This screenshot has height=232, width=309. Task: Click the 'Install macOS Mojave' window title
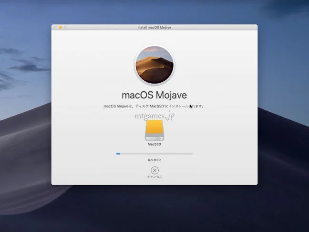click(154, 28)
